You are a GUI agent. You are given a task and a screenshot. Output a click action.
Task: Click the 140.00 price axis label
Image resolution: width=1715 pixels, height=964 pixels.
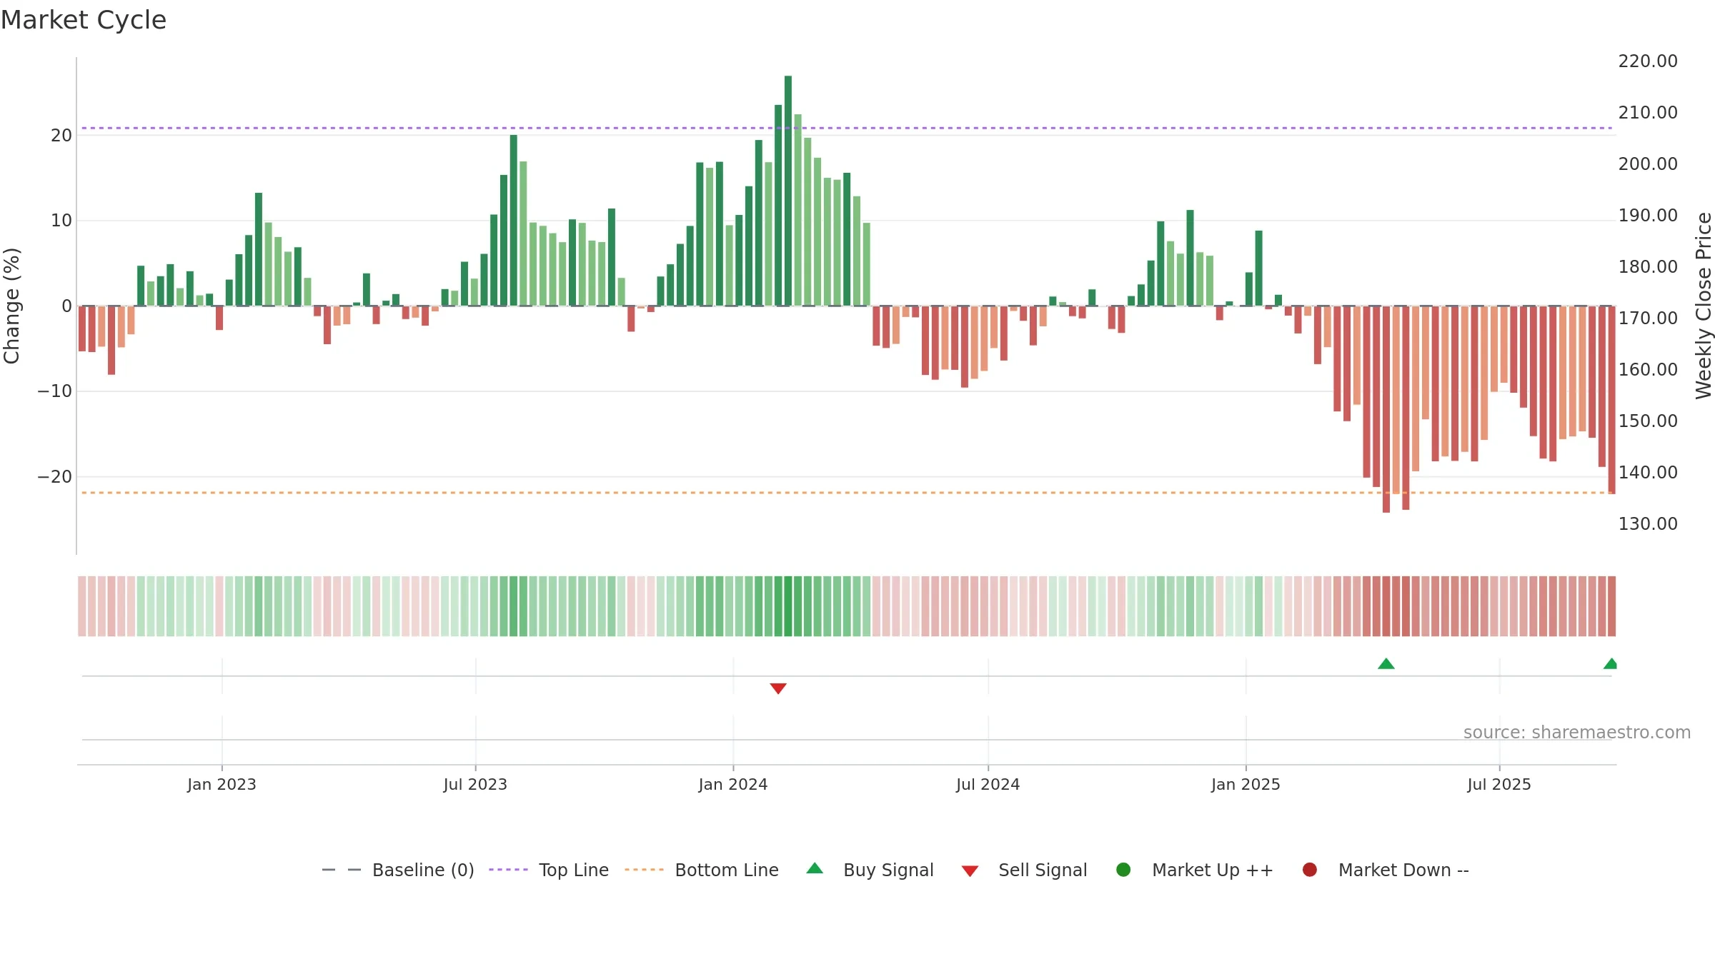point(1648,473)
